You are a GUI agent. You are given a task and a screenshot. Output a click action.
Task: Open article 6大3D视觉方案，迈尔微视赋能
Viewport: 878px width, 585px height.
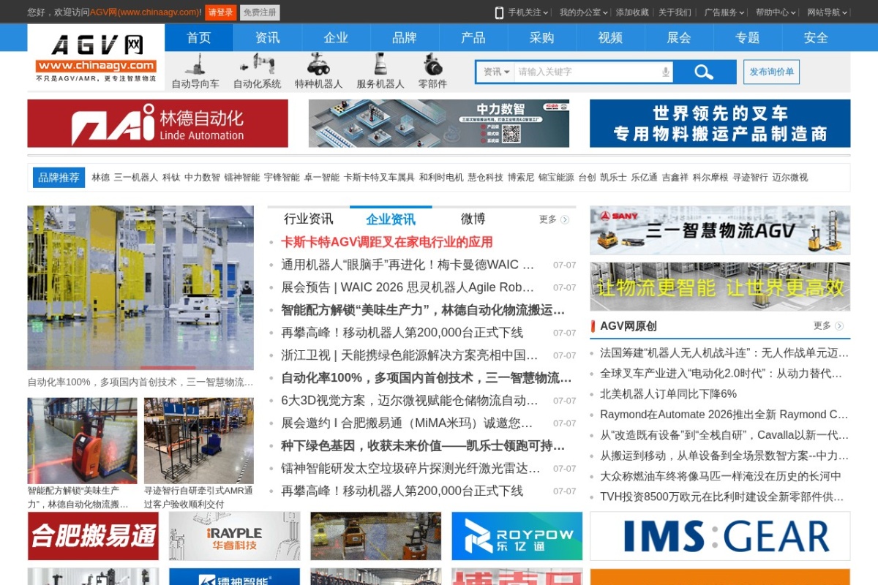pyautogui.click(x=410, y=401)
